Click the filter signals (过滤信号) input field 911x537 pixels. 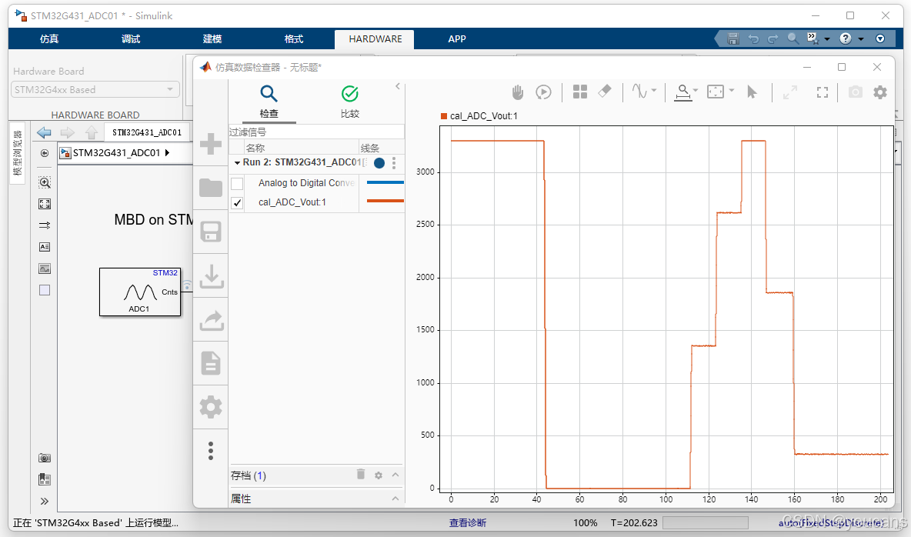pyautogui.click(x=316, y=132)
